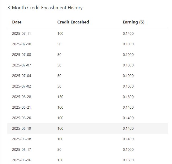Image resolution: width=172 pixels, height=164 pixels.
Task: Click the 2025-06-18 date cell
Action: [21, 139]
